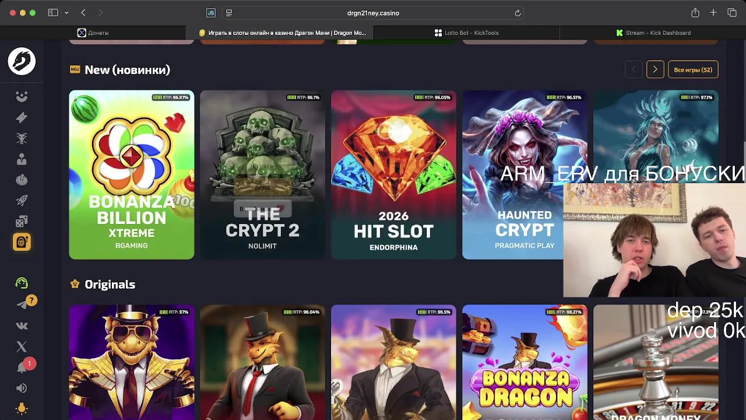The height and width of the screenshot is (420, 746).
Task: Click the star icon beside Originals
Action: [x=75, y=285]
